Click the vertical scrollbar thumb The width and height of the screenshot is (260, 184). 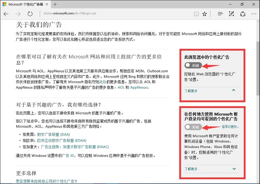[x=258, y=68]
